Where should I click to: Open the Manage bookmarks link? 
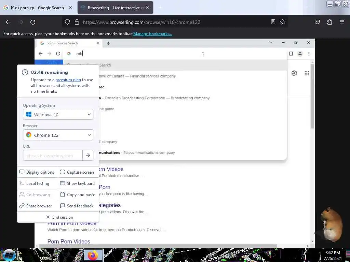[153, 34]
